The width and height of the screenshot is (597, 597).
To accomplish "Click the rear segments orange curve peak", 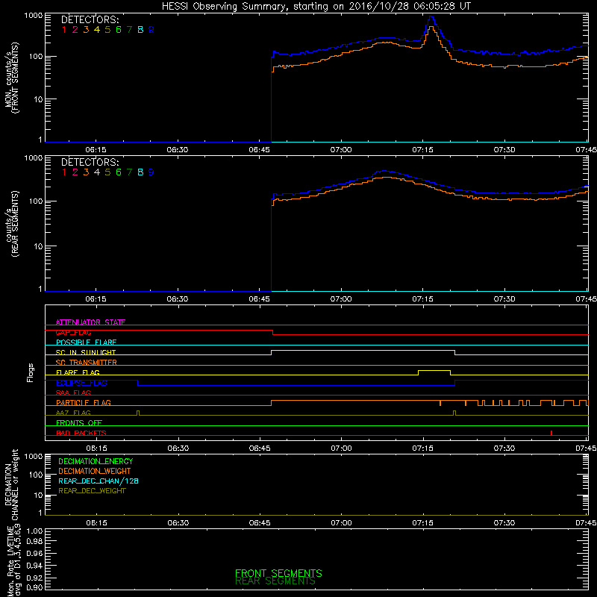I will (x=386, y=178).
